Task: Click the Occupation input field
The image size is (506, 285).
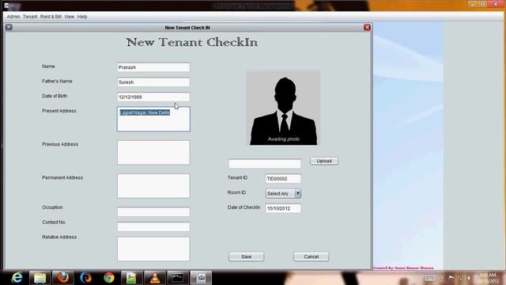Action: click(153, 212)
